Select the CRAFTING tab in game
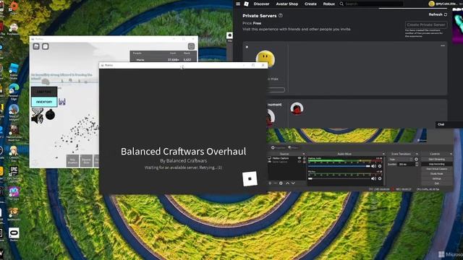The image size is (463, 260). tap(44, 92)
